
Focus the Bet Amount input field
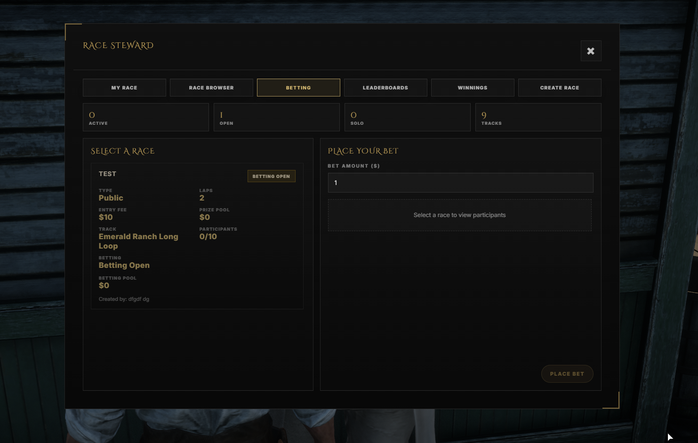460,183
